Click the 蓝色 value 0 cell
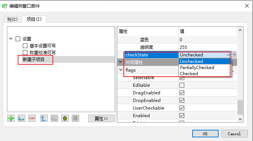Screen dimensions: 253x141 (207, 40)
